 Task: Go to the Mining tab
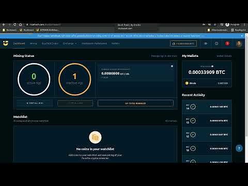[x=33, y=43]
